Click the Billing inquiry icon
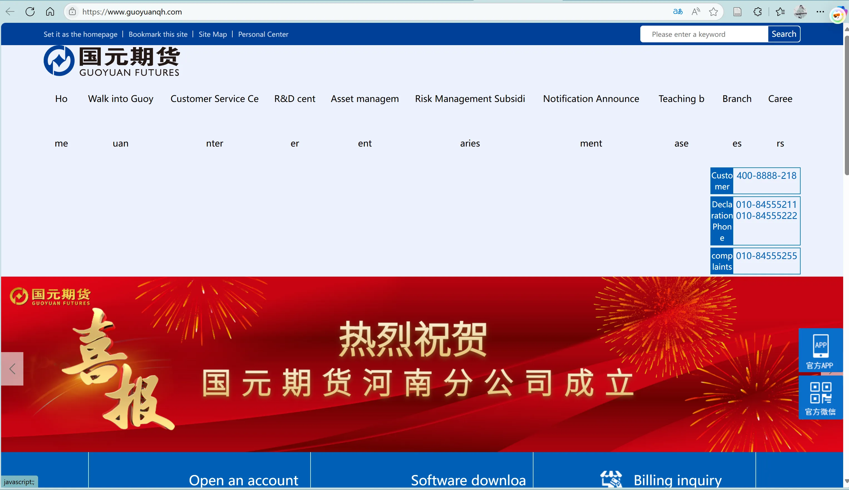849x490 pixels. point(611,479)
